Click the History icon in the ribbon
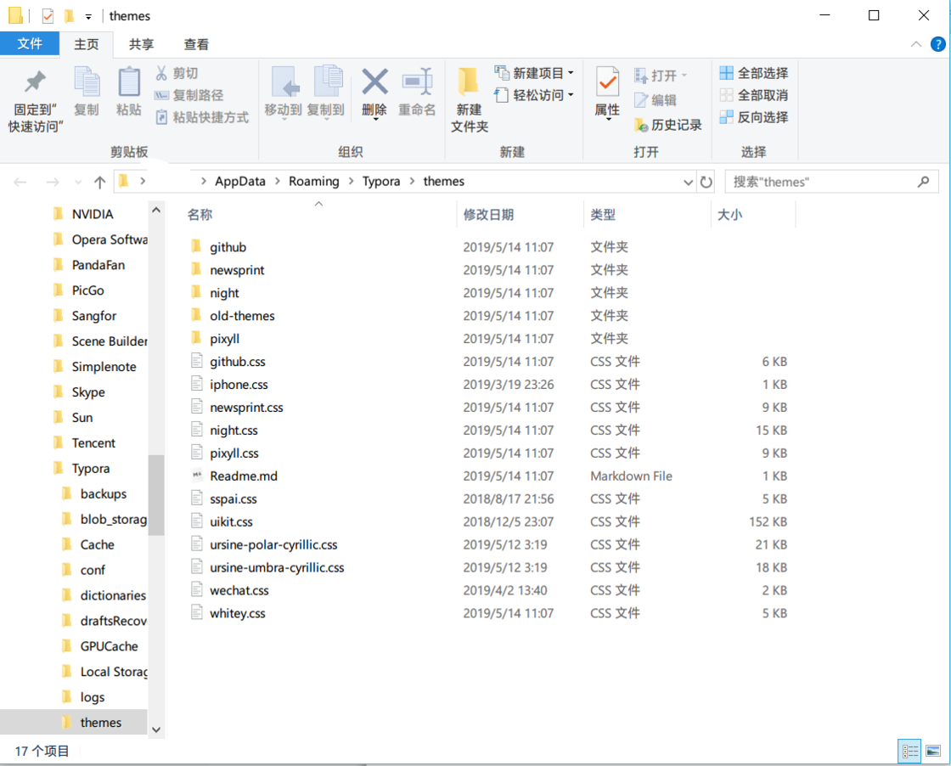 [x=642, y=126]
